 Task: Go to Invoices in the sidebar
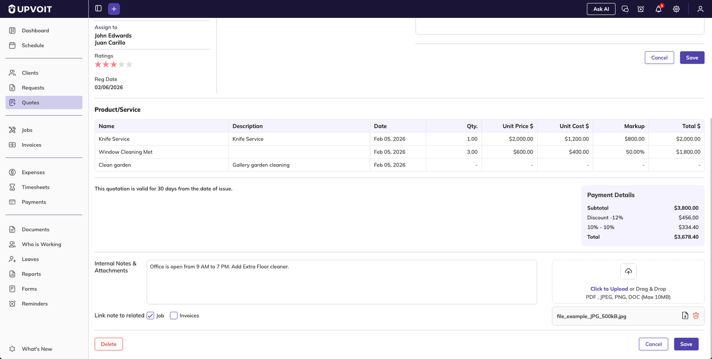31,145
